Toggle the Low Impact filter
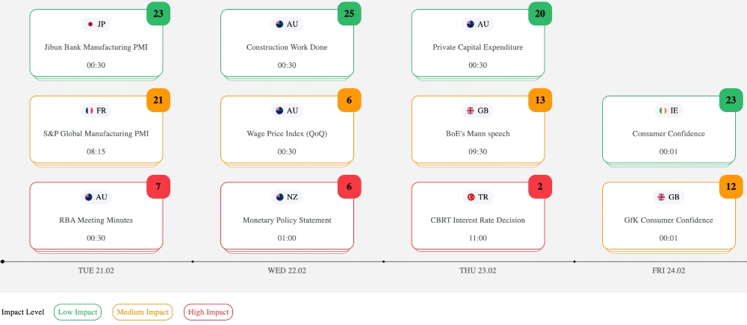This screenshot has height=325, width=747. (78, 312)
